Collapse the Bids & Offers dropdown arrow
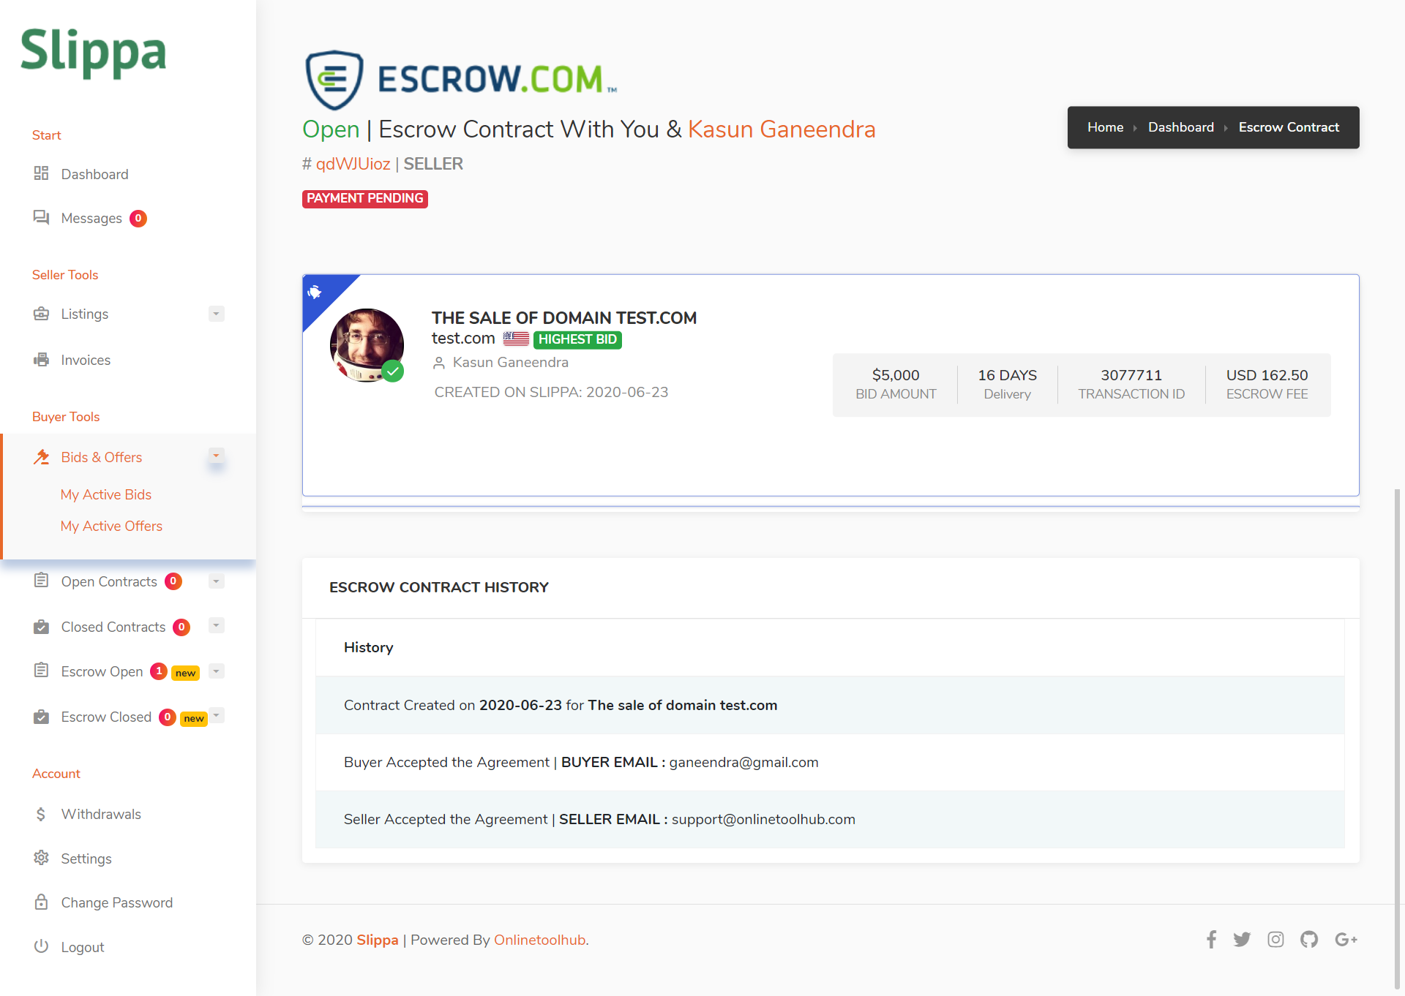The image size is (1405, 996). click(x=216, y=456)
